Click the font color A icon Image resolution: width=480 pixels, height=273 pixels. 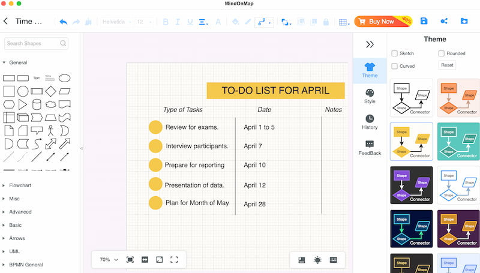point(218,22)
